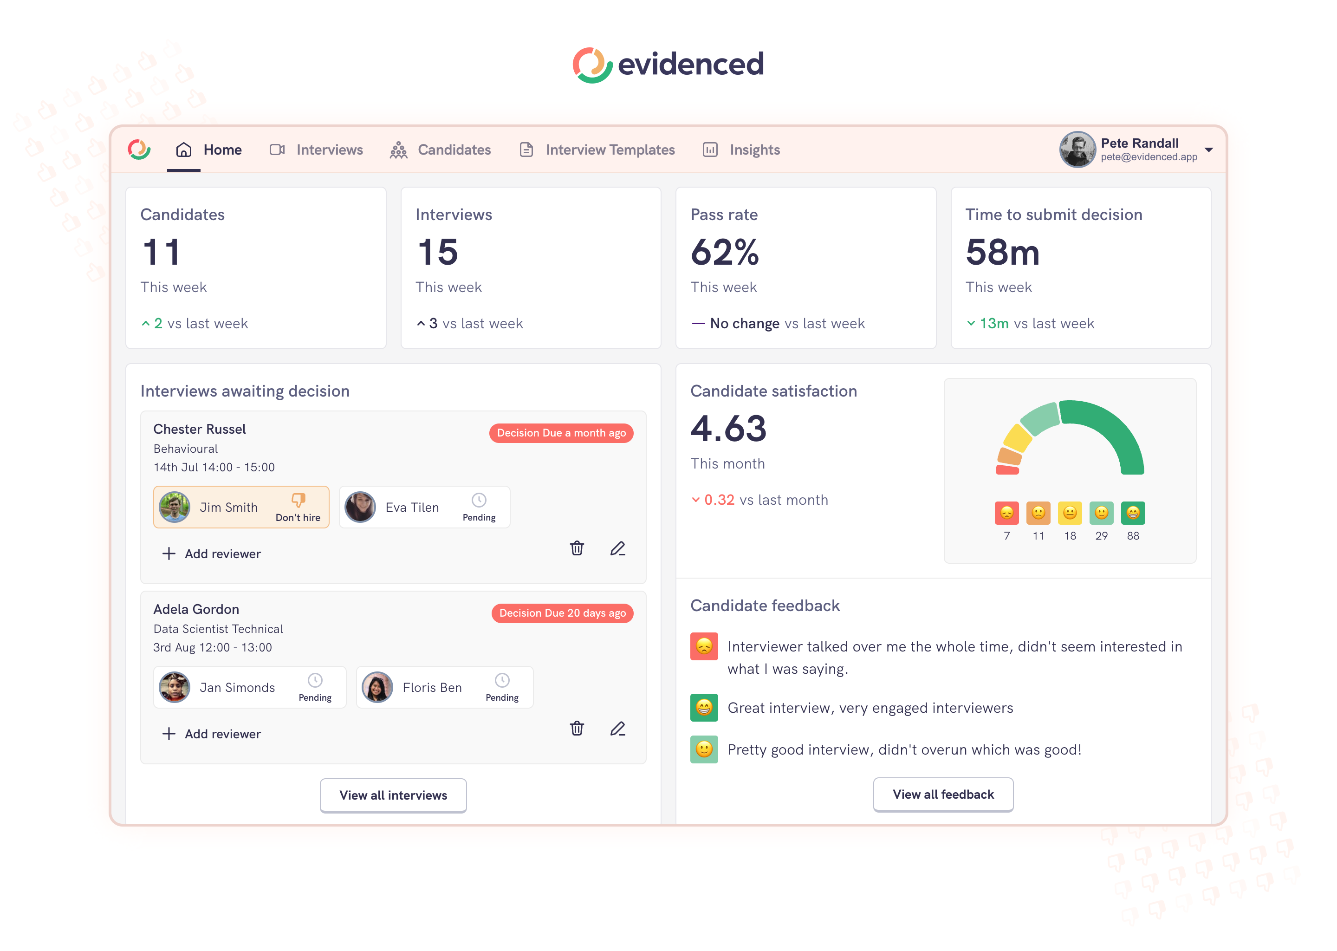Edit Chester Russel's interview with pencil icon
1337x951 pixels.
click(x=617, y=548)
